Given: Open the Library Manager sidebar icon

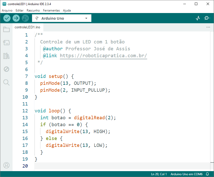Looking at the screenshot, I should point(6,56).
